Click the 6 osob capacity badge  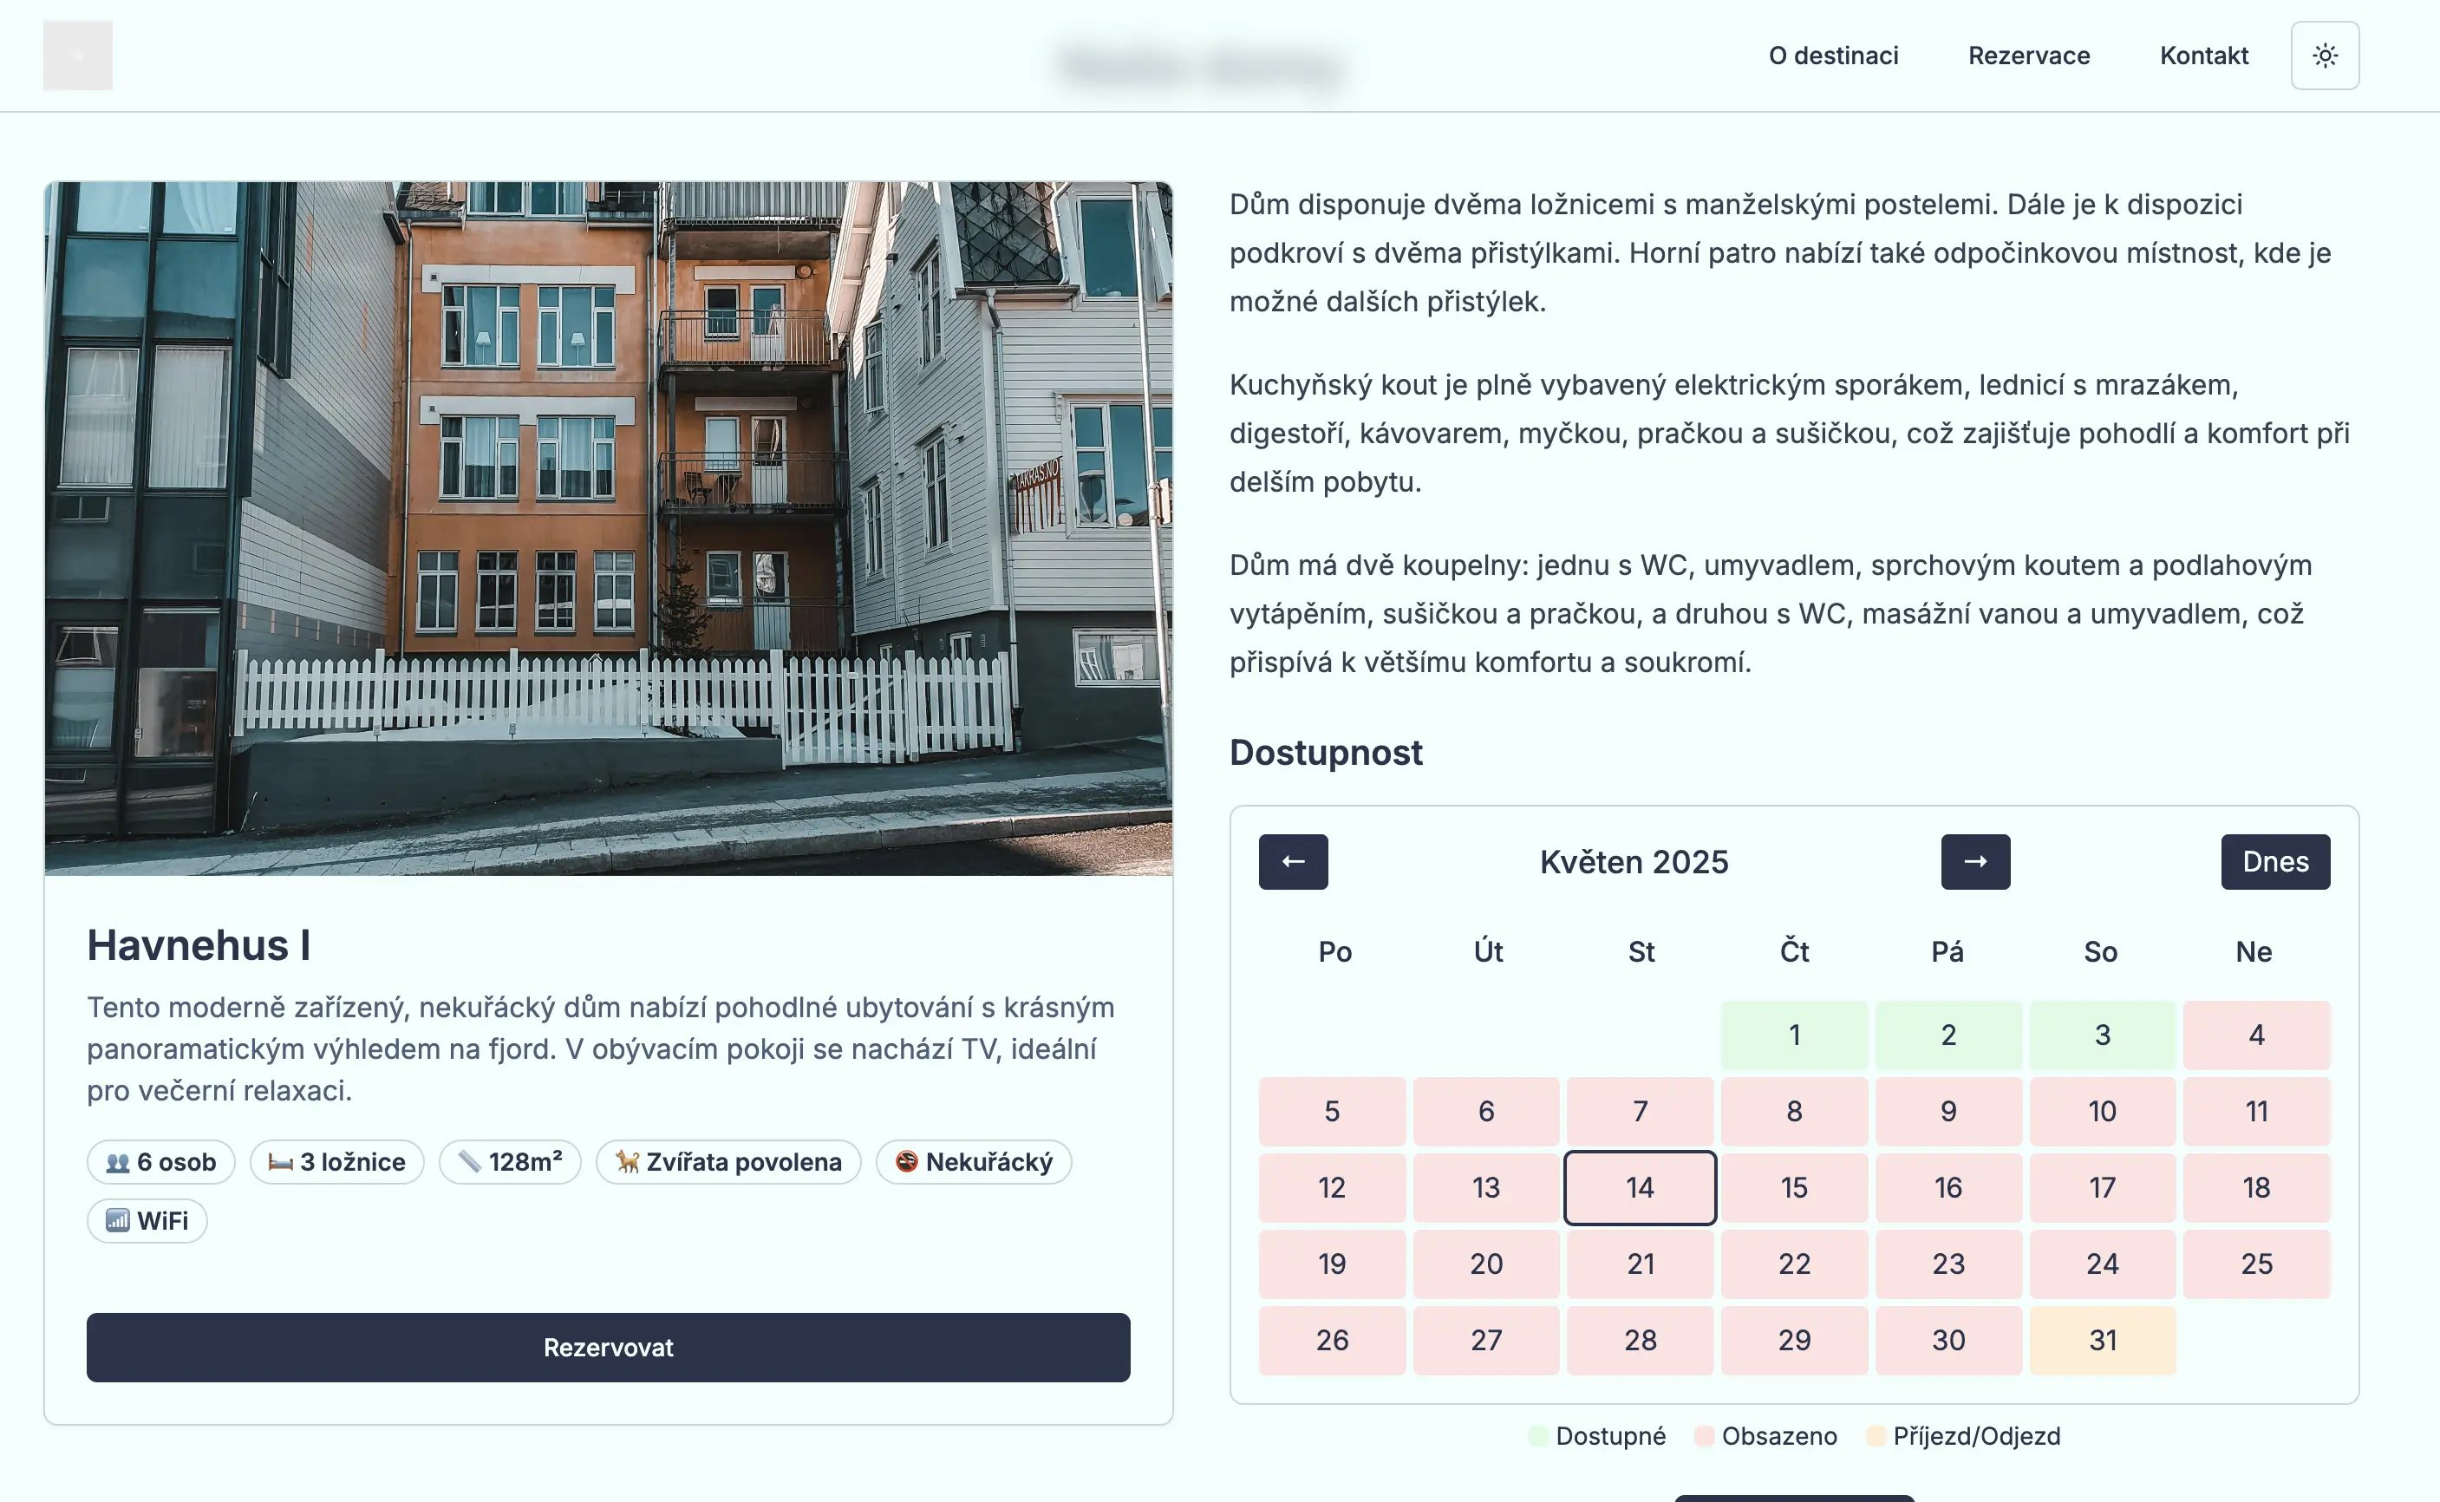click(x=161, y=1161)
